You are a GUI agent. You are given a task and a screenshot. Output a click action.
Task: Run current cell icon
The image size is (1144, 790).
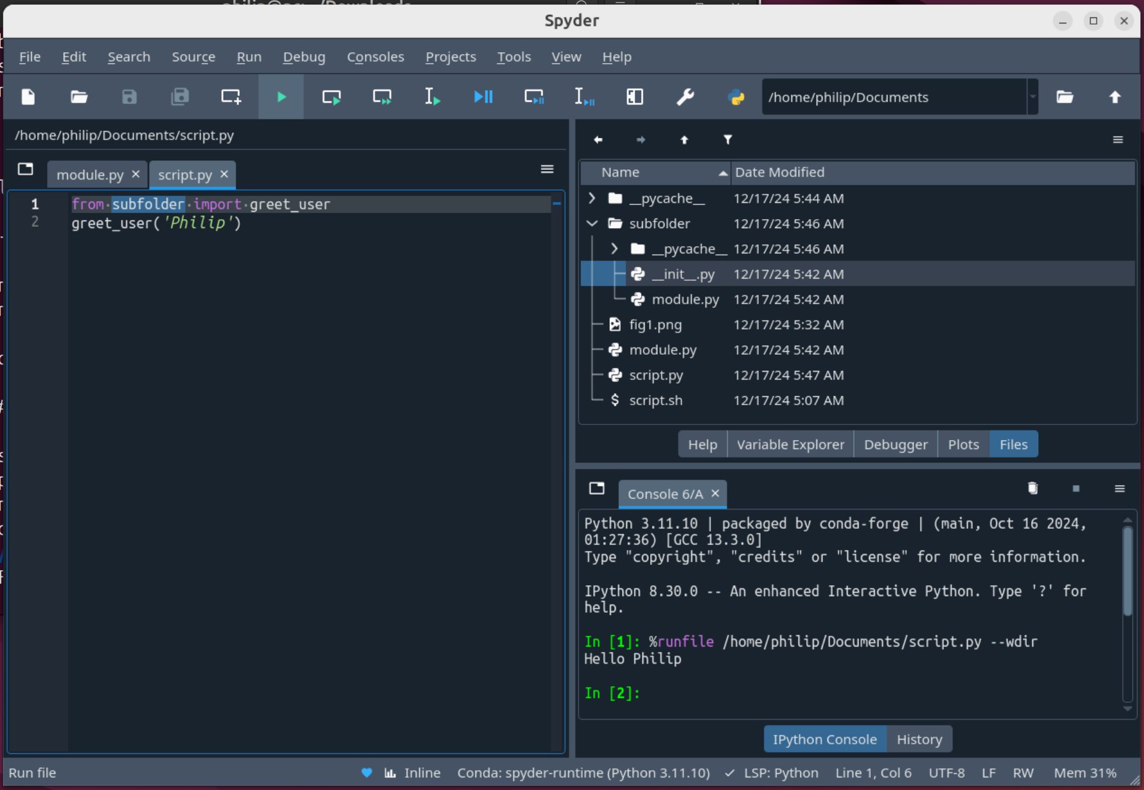[x=332, y=97]
